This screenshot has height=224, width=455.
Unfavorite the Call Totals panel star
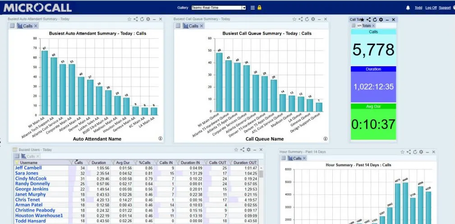coord(362,20)
